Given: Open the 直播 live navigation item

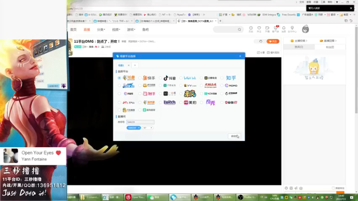Looking at the screenshot, I should (x=87, y=29).
